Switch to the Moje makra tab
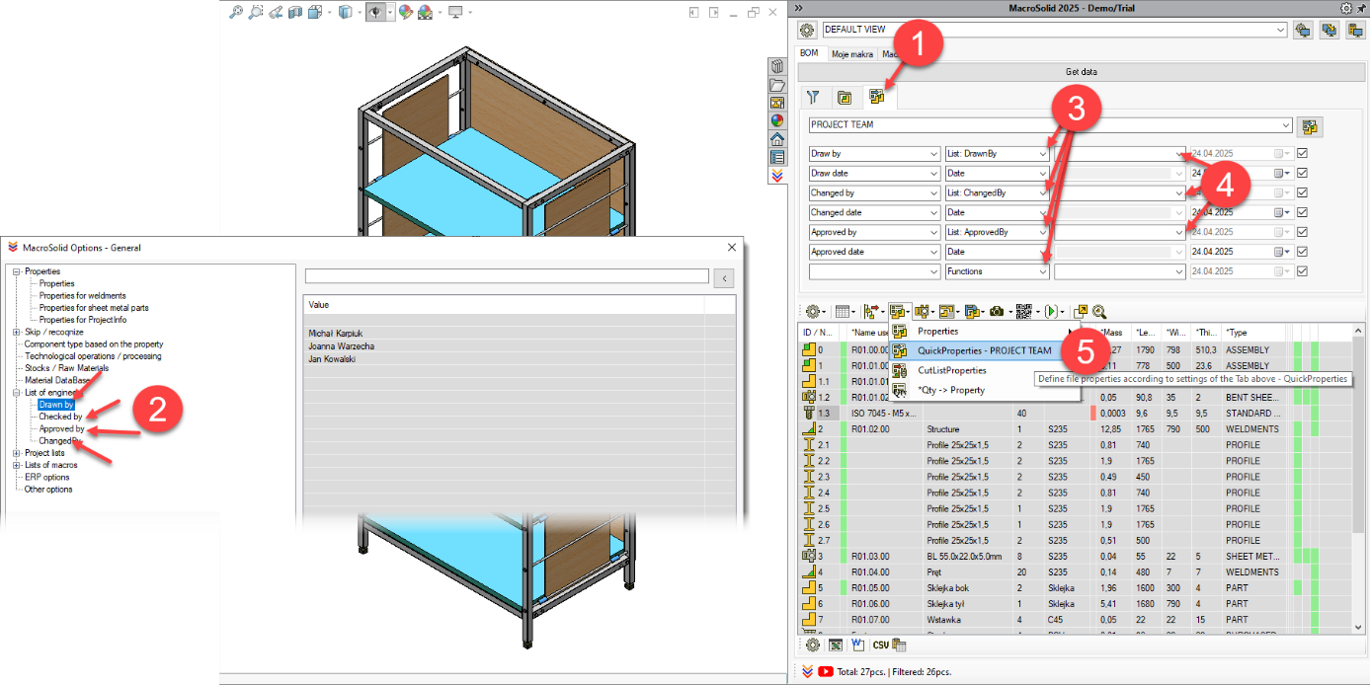Viewport: 1370px width, 685px height. click(851, 55)
